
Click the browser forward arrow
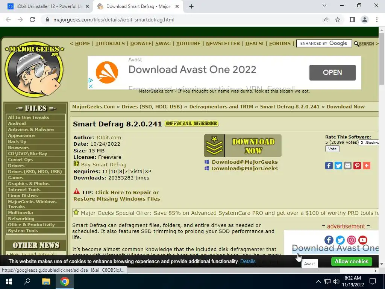tap(20, 20)
